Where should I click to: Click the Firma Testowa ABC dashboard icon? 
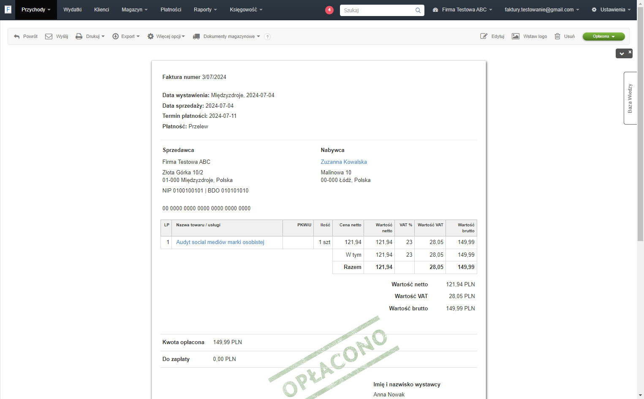(435, 9)
